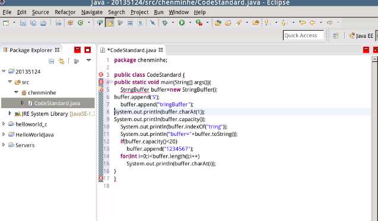Collapse the src folder node
This screenshot has width=378, height=221.
tap(10, 82)
